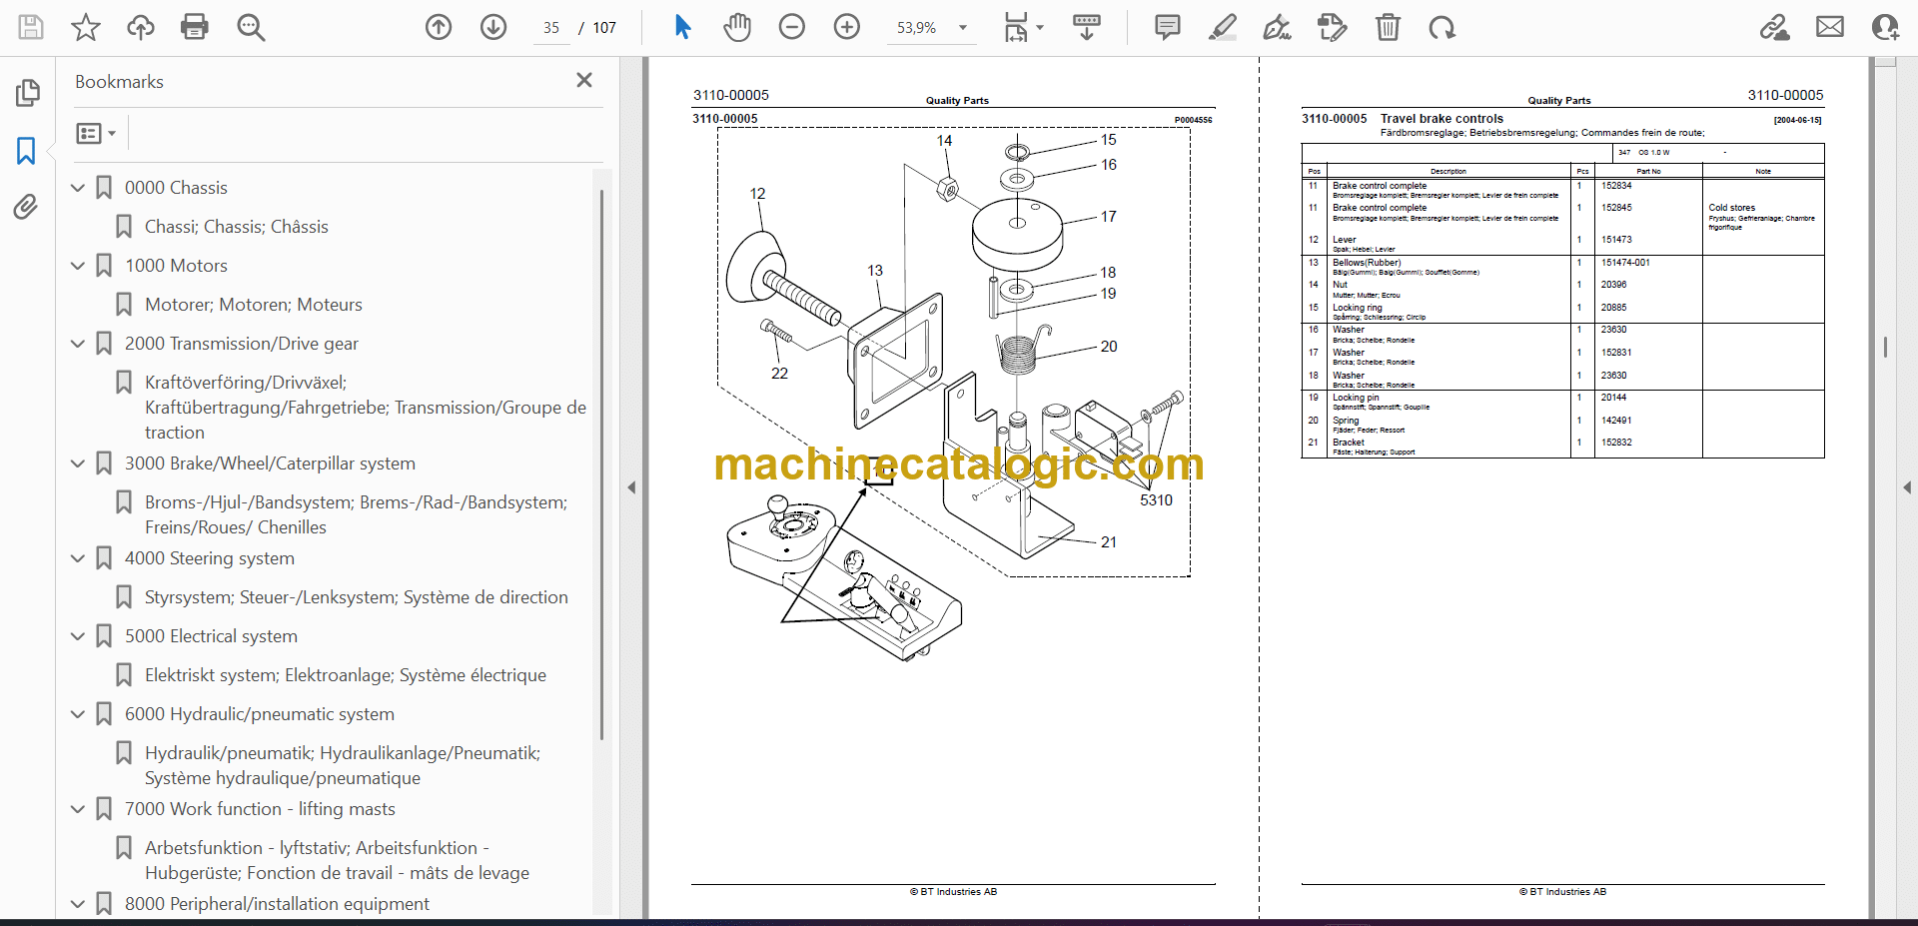This screenshot has height=926, width=1918.
Task: Collapse the left navigation pane arrow
Action: click(631, 487)
